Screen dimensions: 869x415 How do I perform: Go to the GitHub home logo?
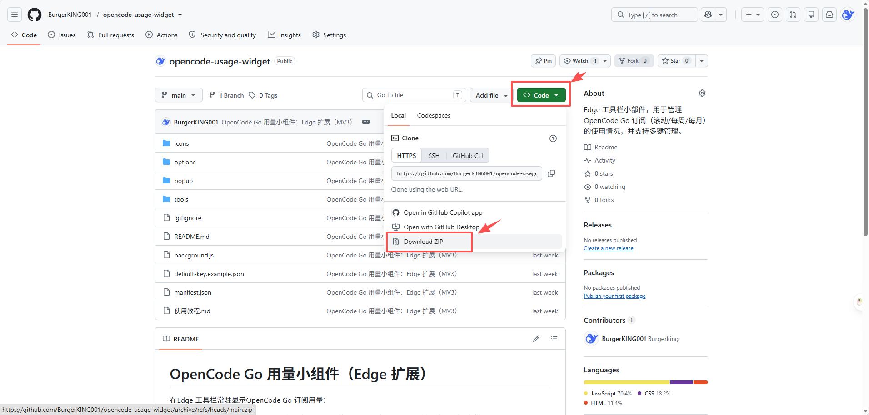[35, 15]
